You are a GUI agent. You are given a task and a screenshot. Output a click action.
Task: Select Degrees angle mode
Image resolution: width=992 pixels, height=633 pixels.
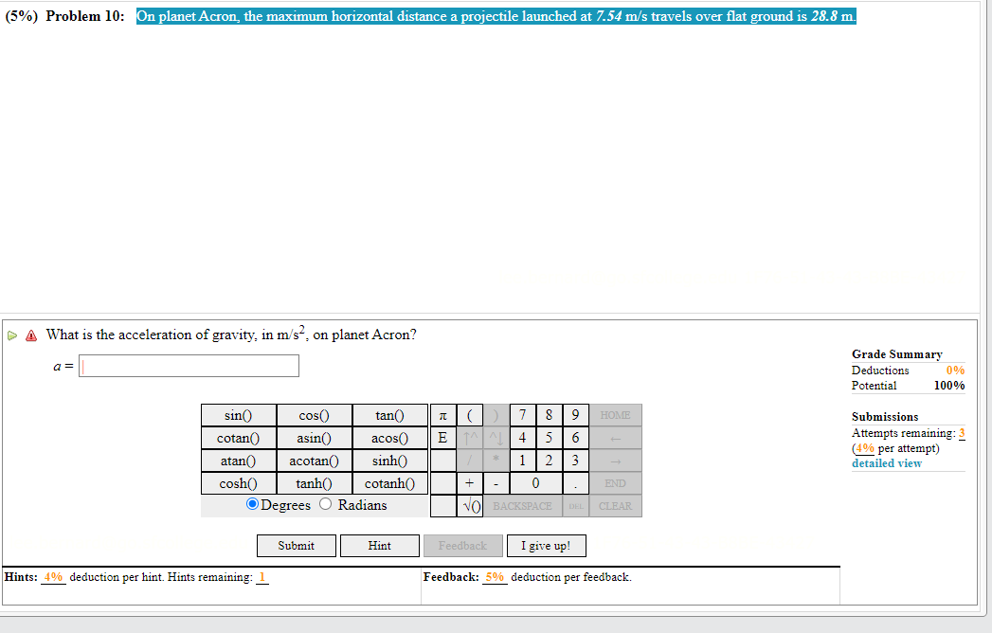click(x=252, y=504)
